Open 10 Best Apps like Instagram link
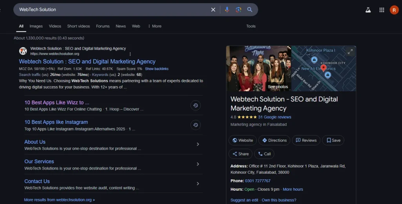 coord(56,122)
